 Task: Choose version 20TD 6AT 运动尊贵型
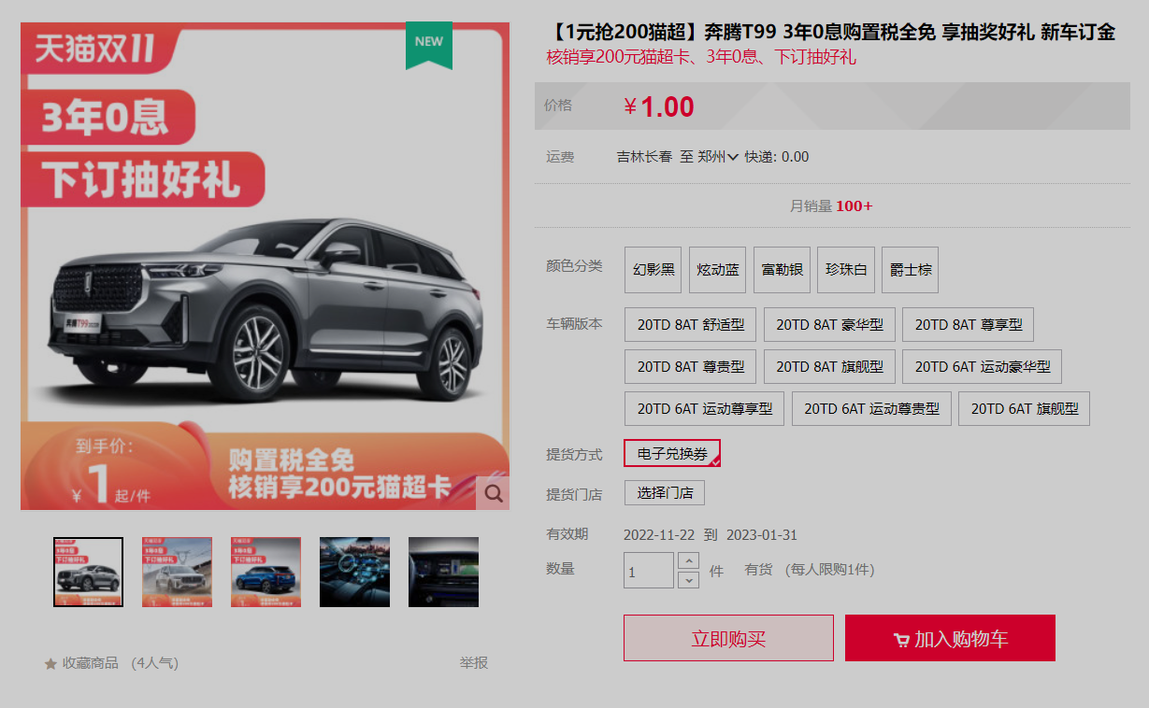tap(871, 409)
